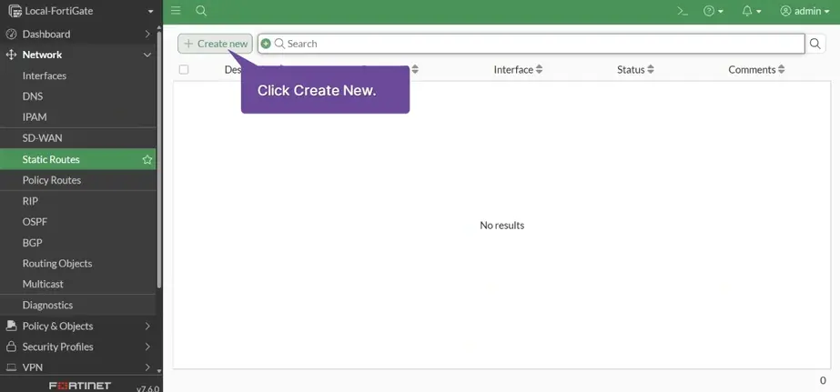Collapse the Network section chevron
Screen dimensions: 840x392
coord(147,55)
